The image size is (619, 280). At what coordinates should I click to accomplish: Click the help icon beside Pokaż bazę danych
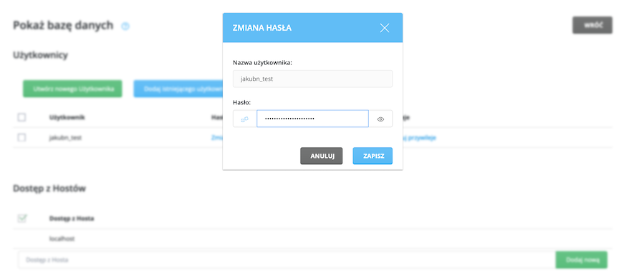tap(125, 26)
